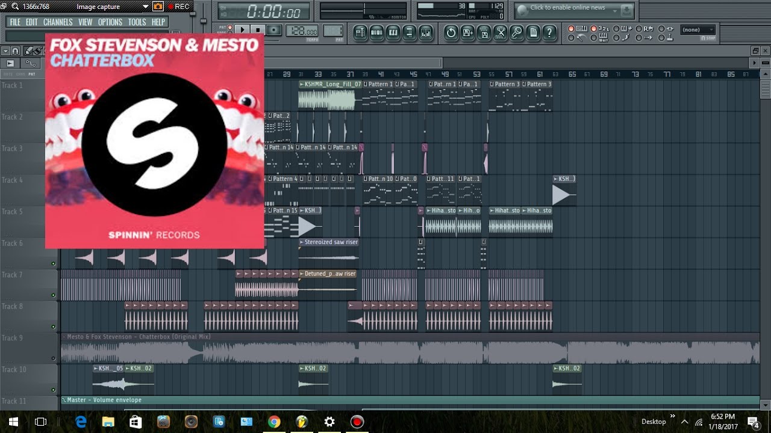
Task: Toggle the playlist snap magnet icon
Action: [x=15, y=51]
